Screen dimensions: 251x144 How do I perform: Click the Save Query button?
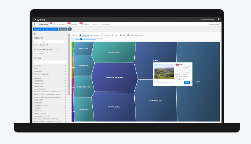pos(38,29)
